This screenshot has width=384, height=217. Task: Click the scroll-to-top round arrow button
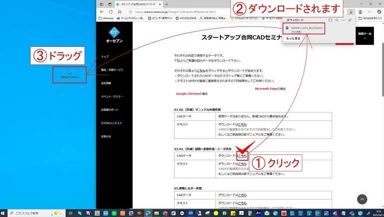click(362, 199)
